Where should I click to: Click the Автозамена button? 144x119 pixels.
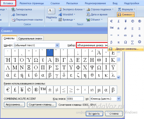(x=14, y=105)
